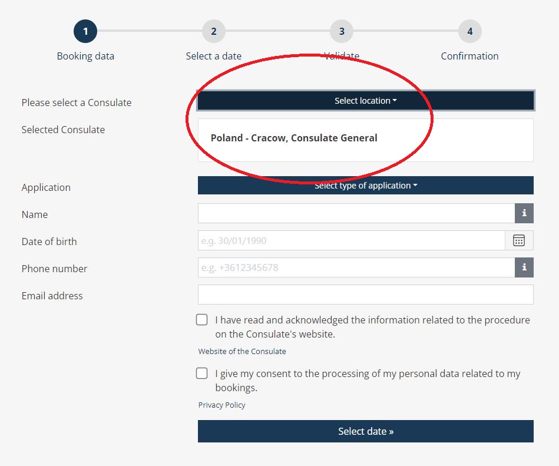Viewport: 559px width, 466px height.
Task: Click step 2 Select a date circle
Action: coord(214,31)
